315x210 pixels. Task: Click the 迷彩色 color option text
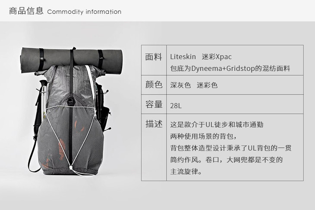(207, 85)
